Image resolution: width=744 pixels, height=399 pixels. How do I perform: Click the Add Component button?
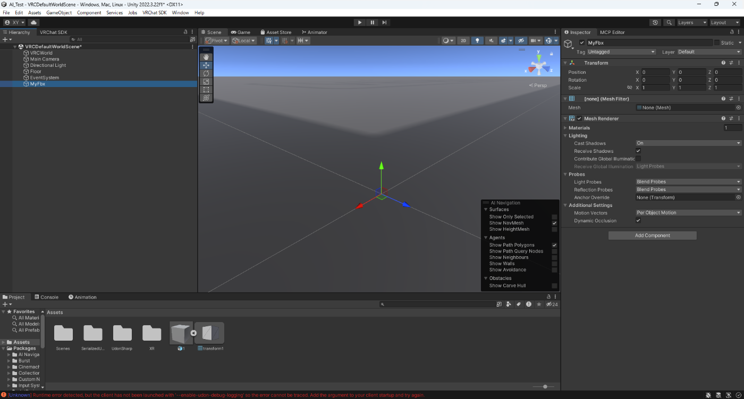point(653,236)
